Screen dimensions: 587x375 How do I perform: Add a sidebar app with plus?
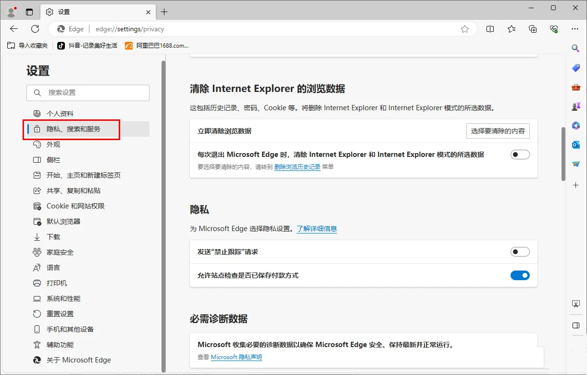click(575, 185)
